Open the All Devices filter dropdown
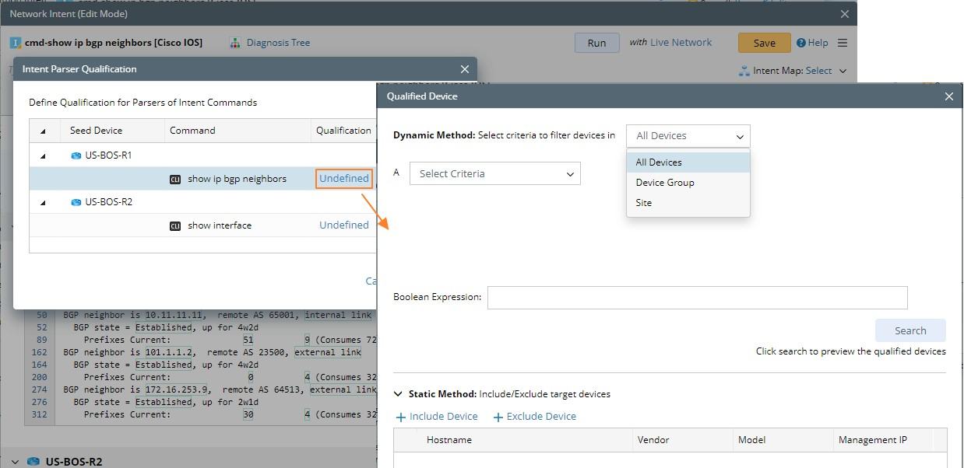Viewport: 964px width, 468px height. point(688,136)
